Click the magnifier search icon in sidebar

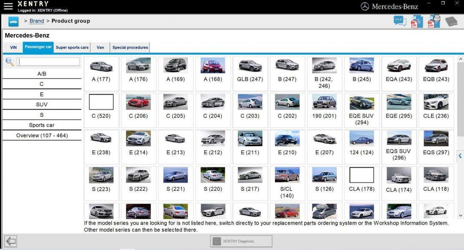click(9, 61)
